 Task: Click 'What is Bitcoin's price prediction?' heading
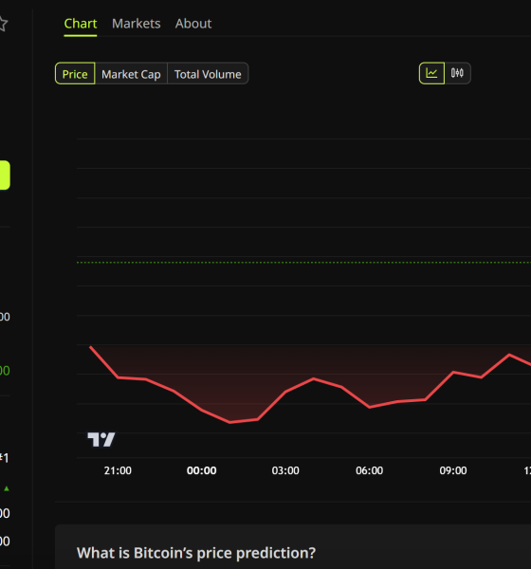coord(196,553)
